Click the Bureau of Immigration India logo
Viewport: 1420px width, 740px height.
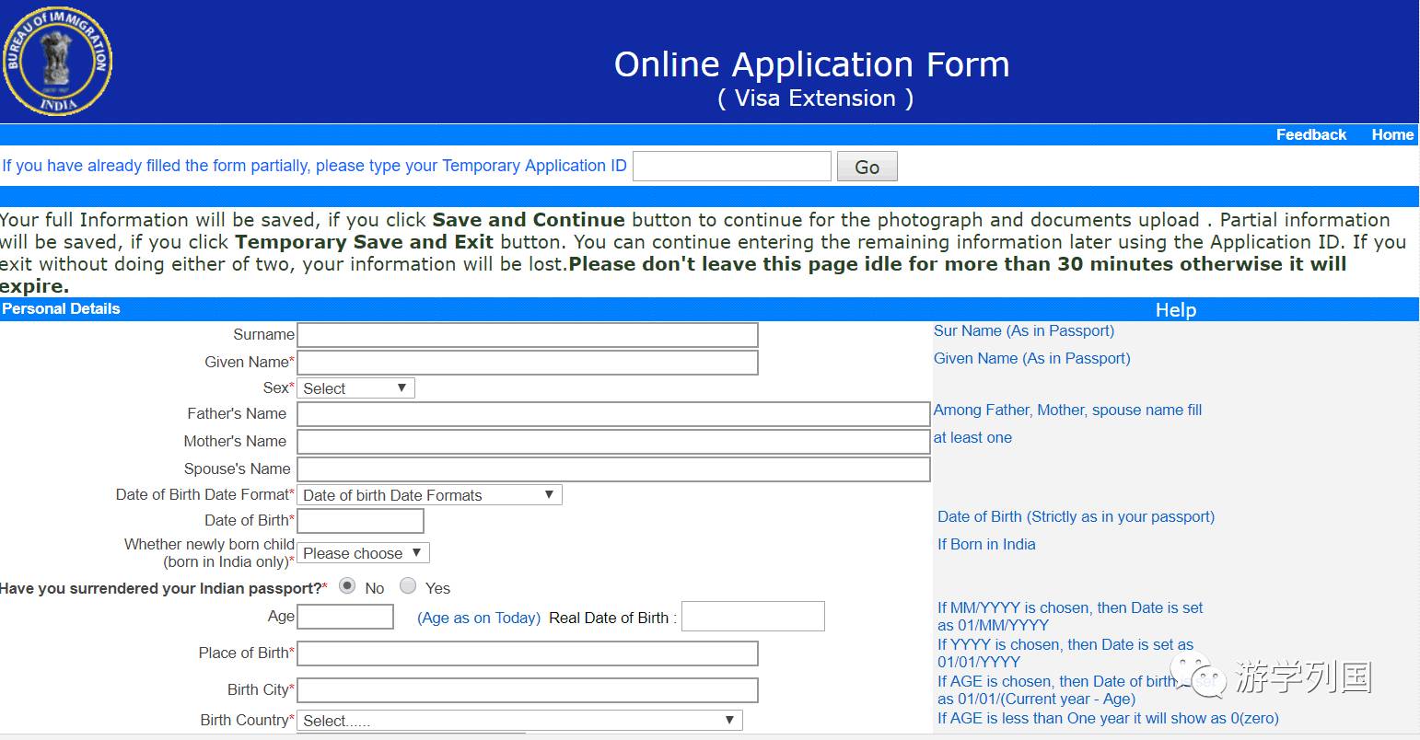(x=57, y=61)
